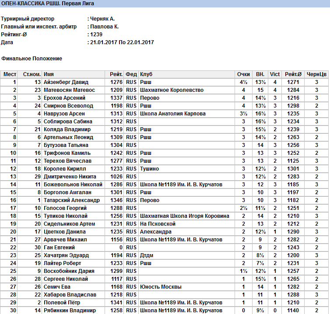330x314 pixels.
Task: Select player name 'Семич Ева'
Action: point(57,287)
